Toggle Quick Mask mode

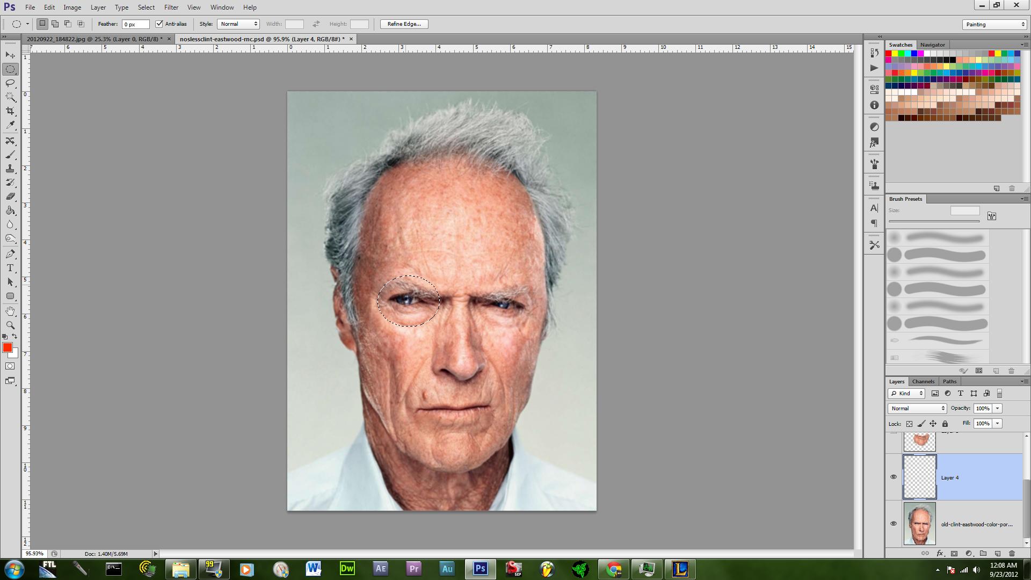tap(10, 366)
